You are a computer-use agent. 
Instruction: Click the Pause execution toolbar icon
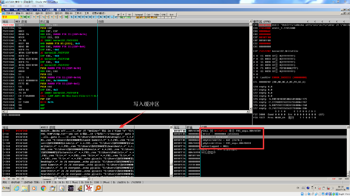pyautogui.click(x=38, y=17)
